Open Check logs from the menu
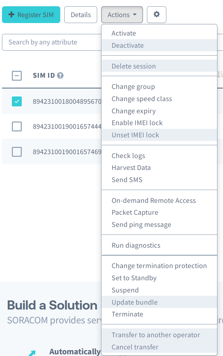This screenshot has width=223, height=356. pyautogui.click(x=128, y=156)
